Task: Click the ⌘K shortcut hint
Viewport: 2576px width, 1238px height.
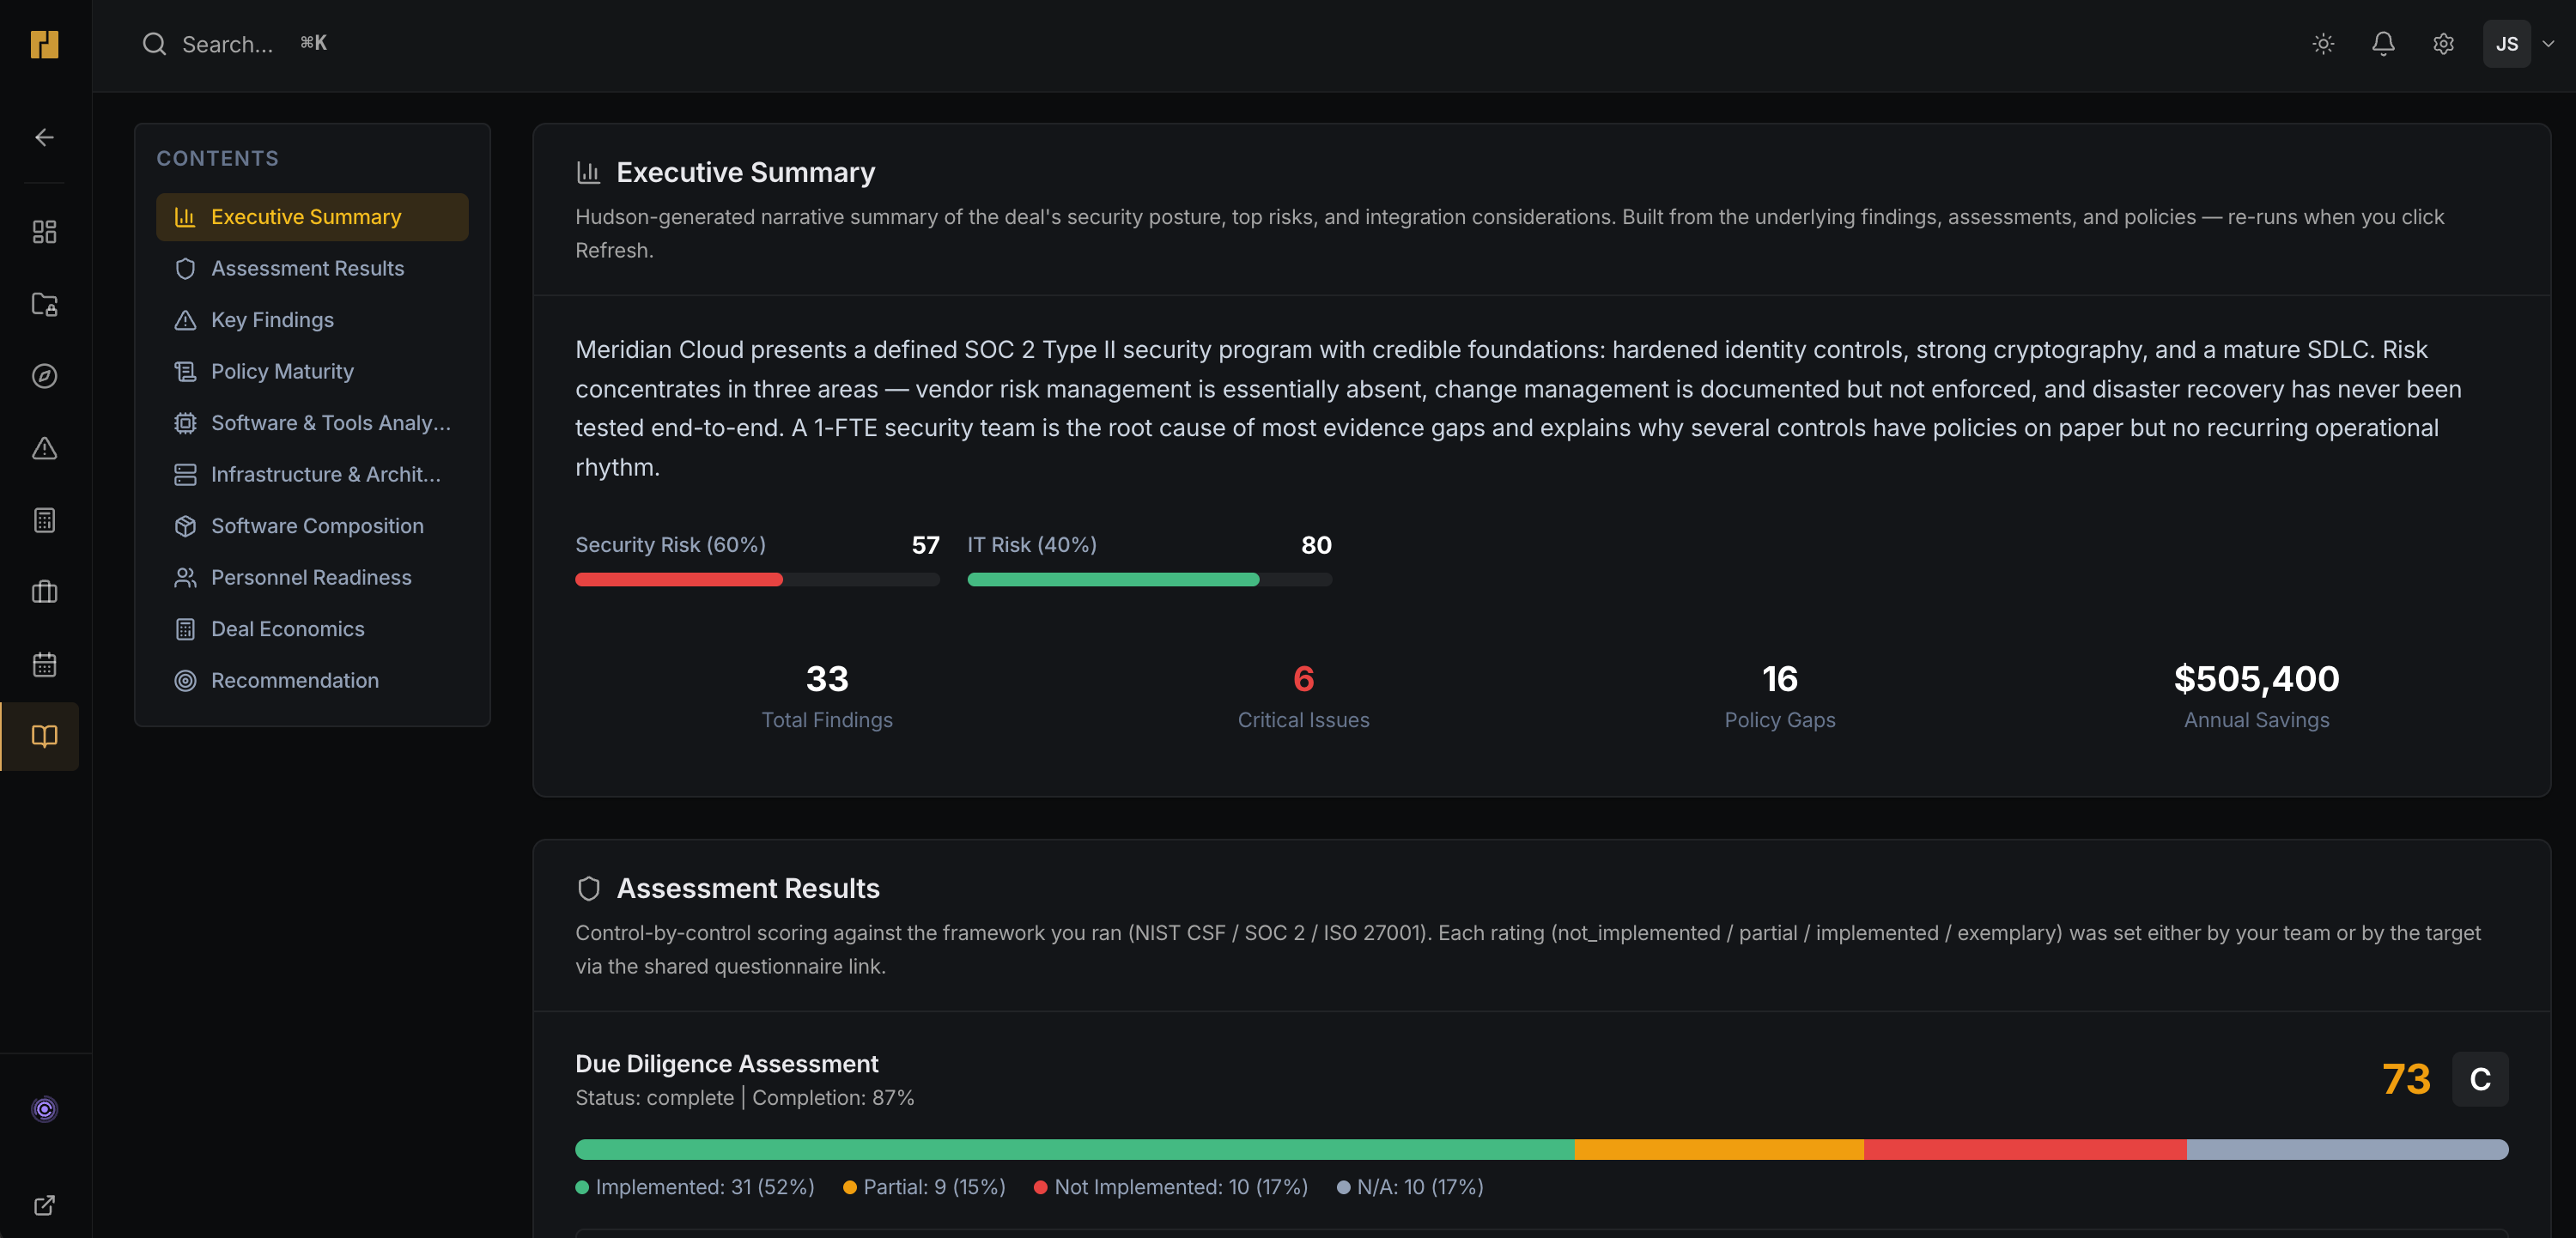Action: tap(314, 43)
